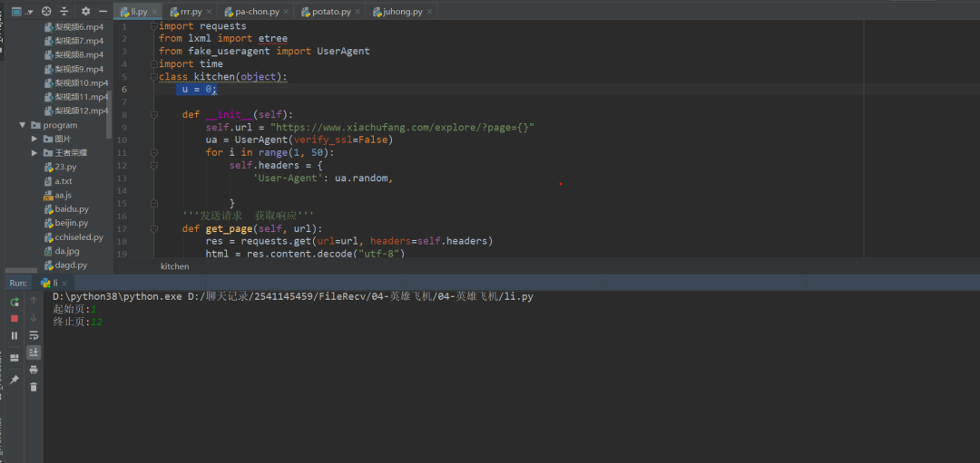Collapse all project tree nodes
Image resolution: width=980 pixels, height=463 pixels.
[x=64, y=11]
